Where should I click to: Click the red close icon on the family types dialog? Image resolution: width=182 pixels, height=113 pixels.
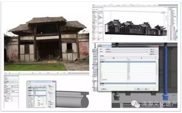click(x=54, y=82)
